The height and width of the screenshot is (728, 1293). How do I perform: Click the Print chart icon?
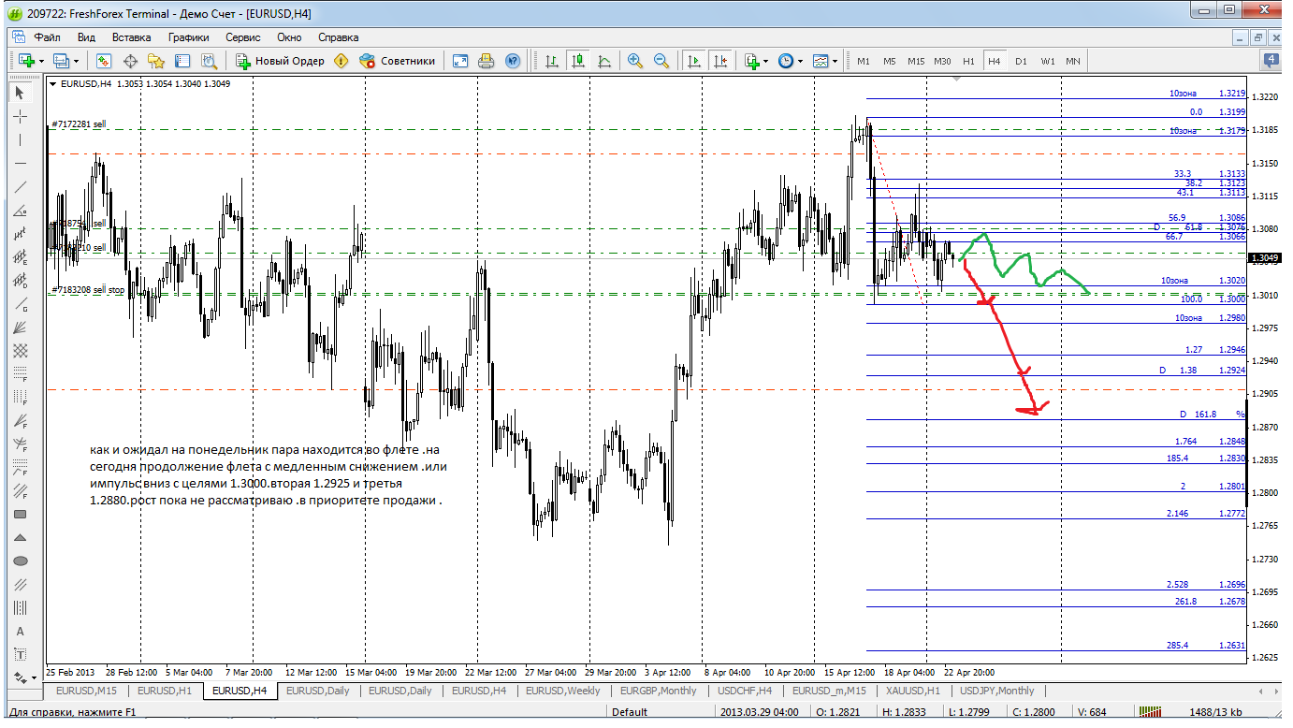coord(486,61)
